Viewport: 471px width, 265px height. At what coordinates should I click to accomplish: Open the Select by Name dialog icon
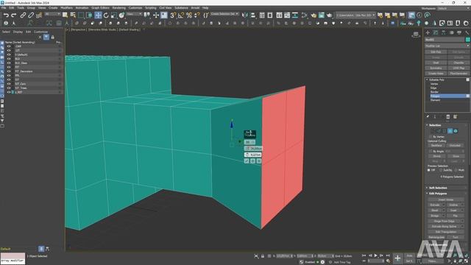click(73, 15)
